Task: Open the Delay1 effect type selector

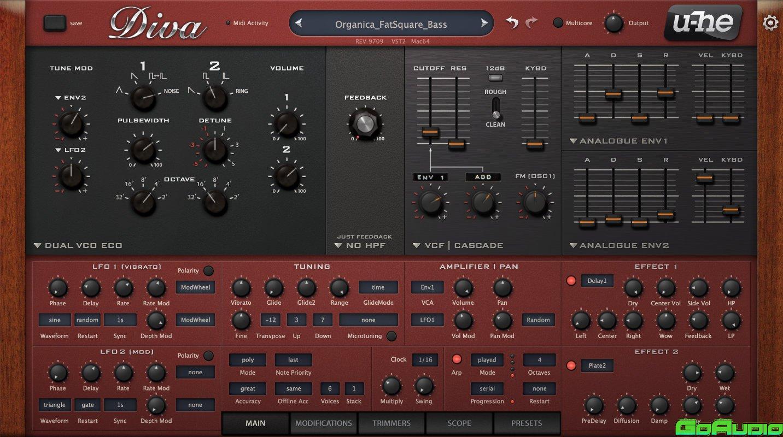Action: 597,281
